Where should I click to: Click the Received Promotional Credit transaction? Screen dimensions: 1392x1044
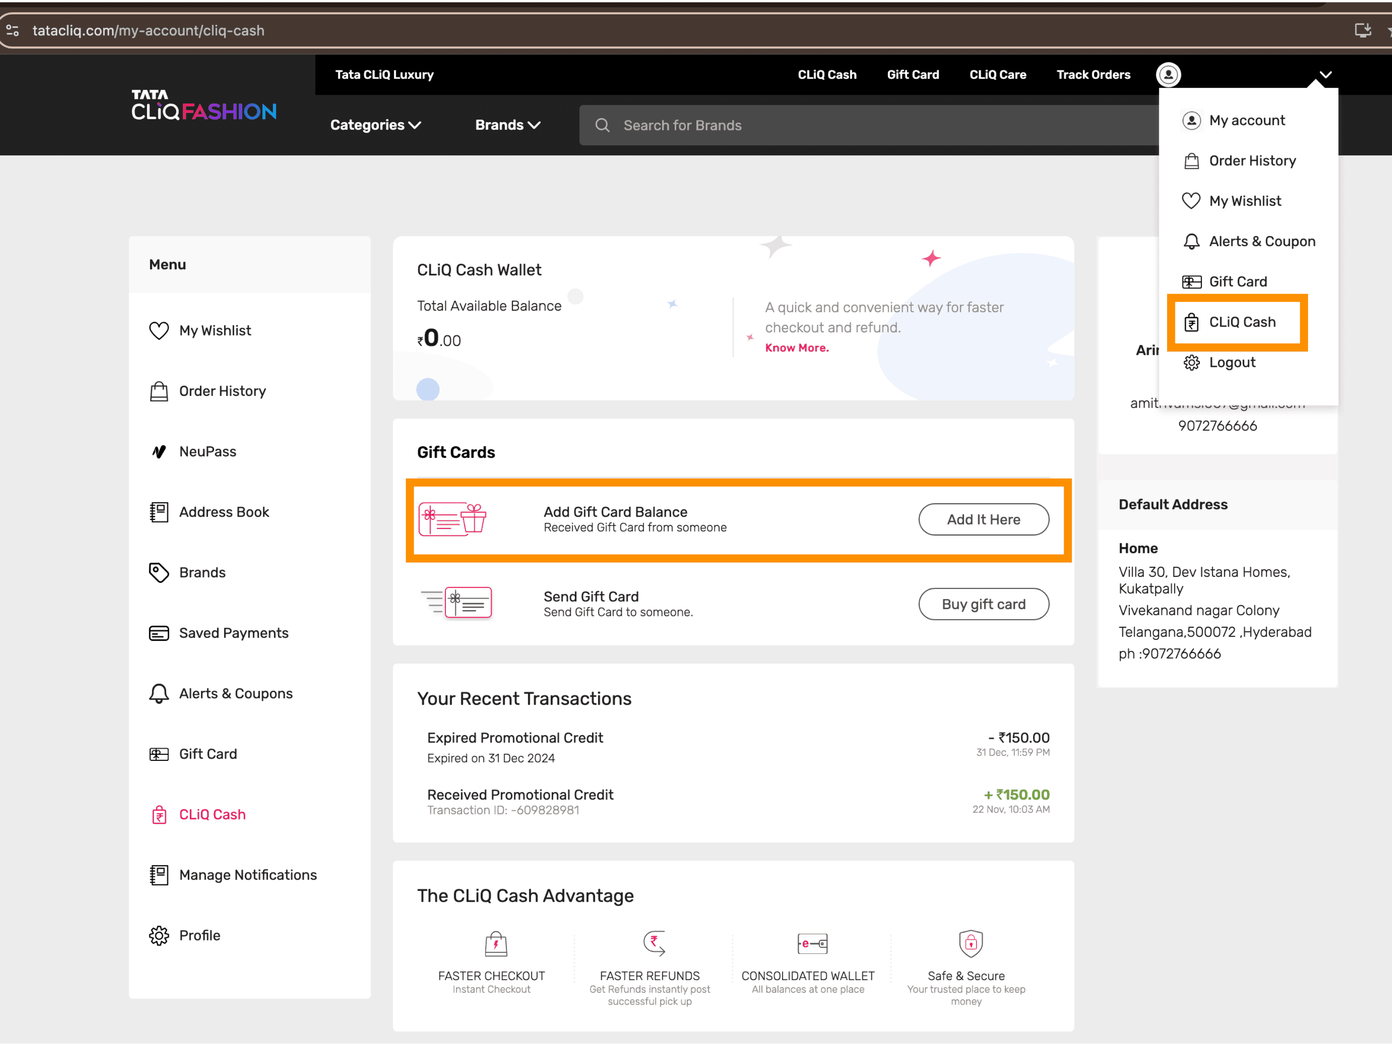point(738,802)
